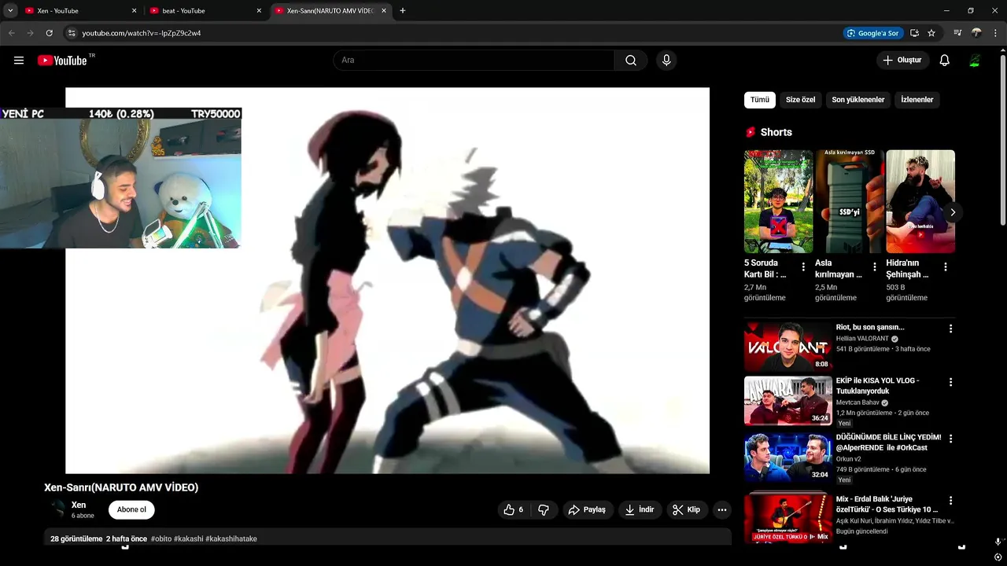This screenshot has width=1007, height=566.
Task: Show next Shorts with the arrow
Action: point(953,212)
